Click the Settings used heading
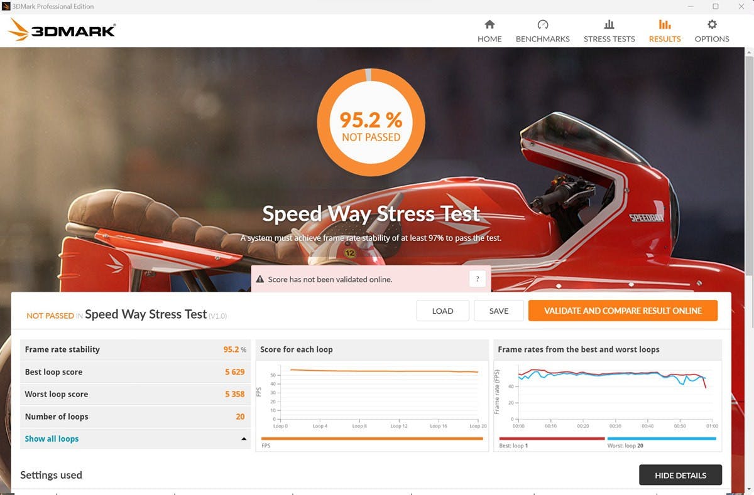This screenshot has width=754, height=495. (x=51, y=475)
